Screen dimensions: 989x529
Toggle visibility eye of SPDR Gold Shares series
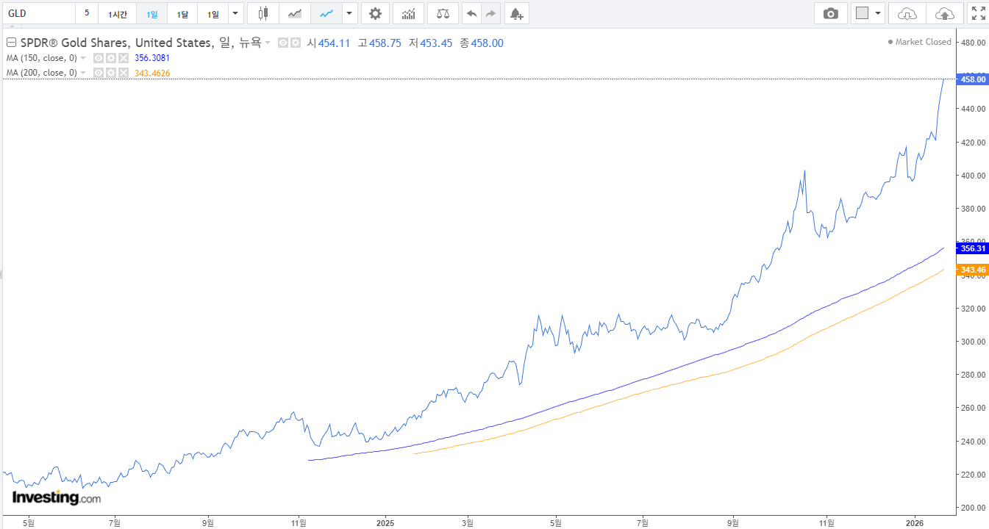coord(283,43)
